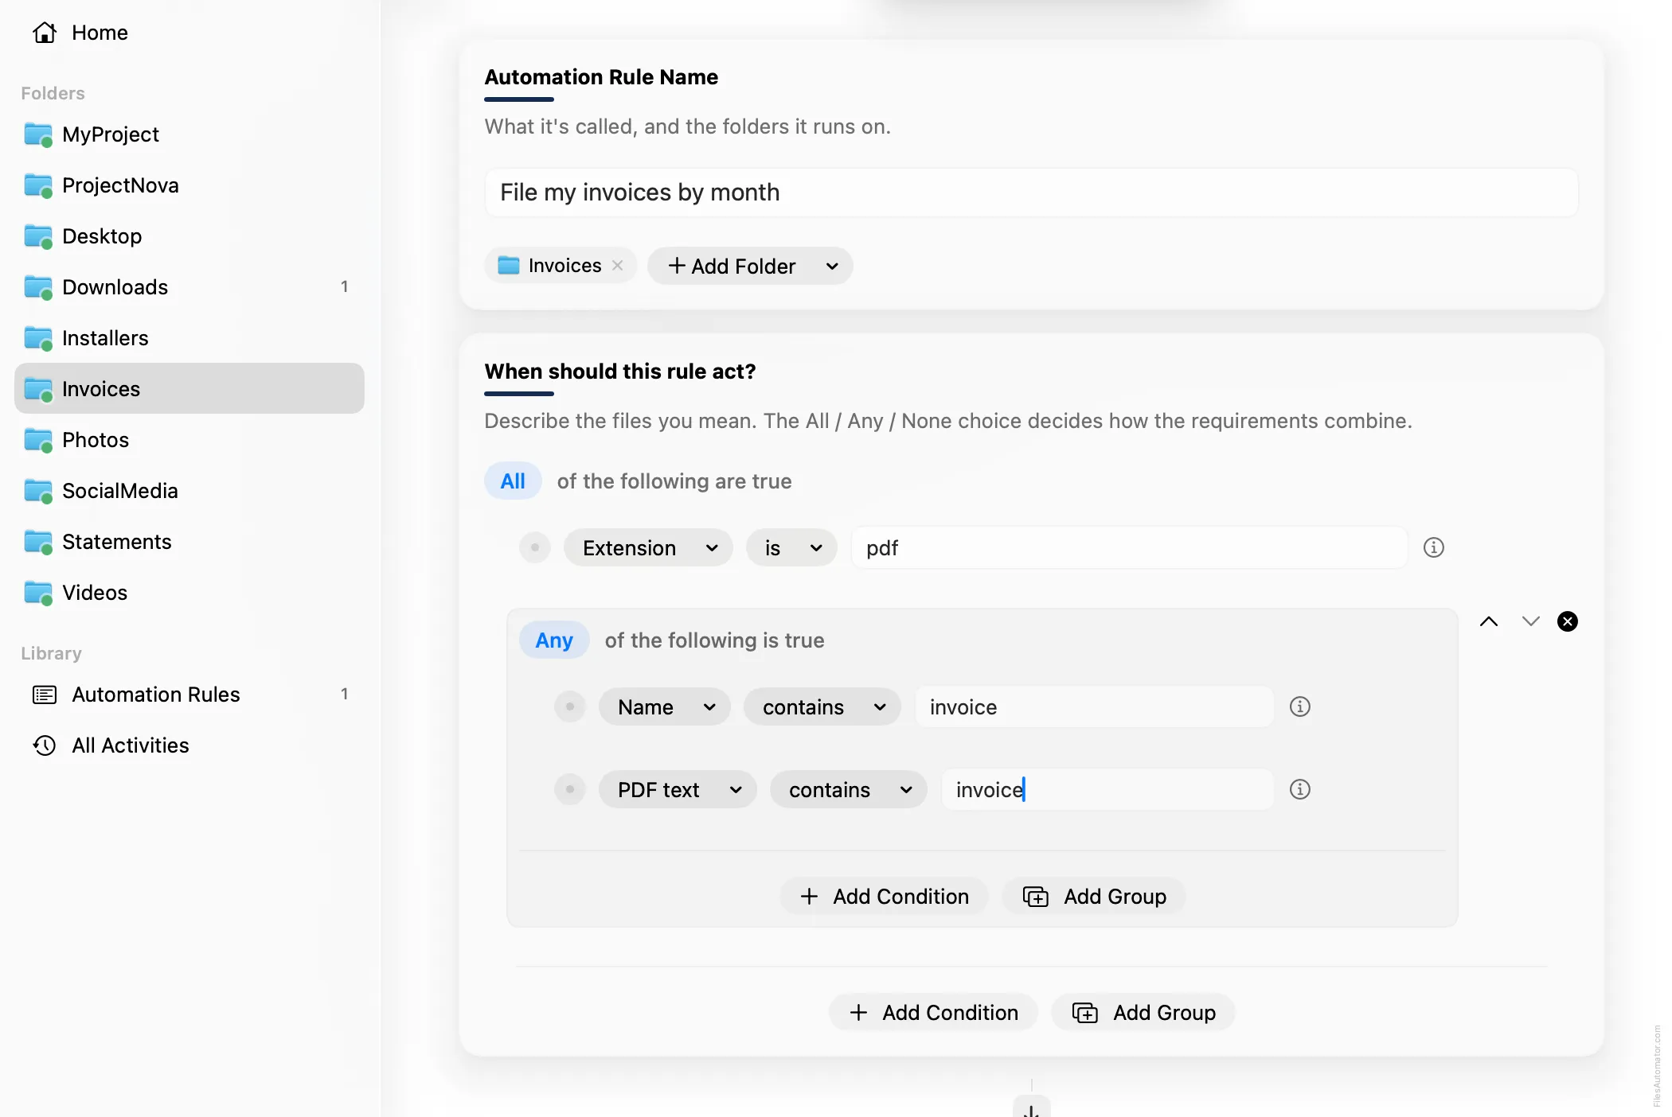Click the bottom Add Condition button
The height and width of the screenshot is (1117, 1672).
[933, 1013]
